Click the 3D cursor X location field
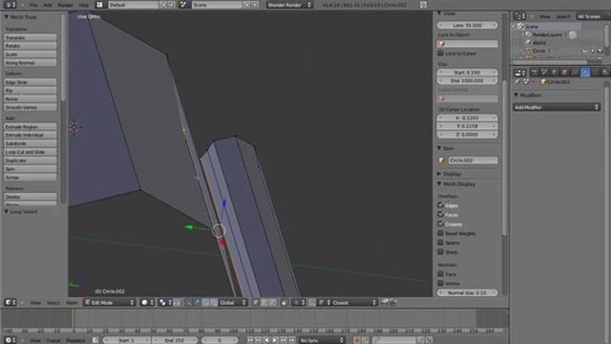 click(x=467, y=118)
